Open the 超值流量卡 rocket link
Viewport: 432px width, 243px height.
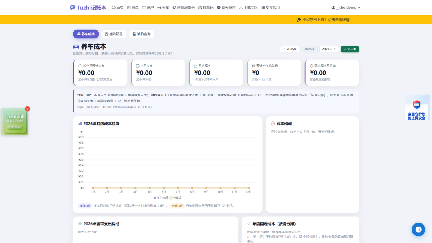tap(184, 8)
